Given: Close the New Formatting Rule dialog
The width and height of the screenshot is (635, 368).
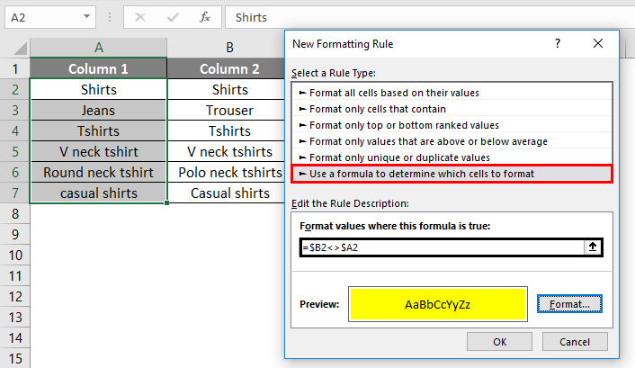Looking at the screenshot, I should coord(596,43).
